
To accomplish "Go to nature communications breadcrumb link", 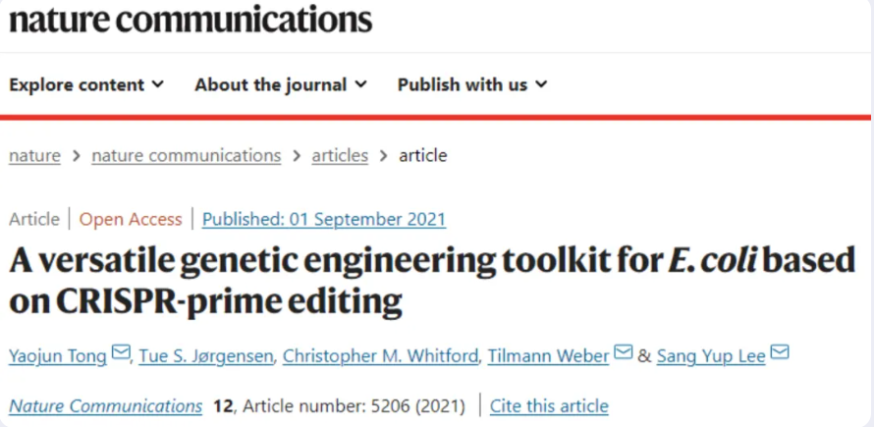I will pyautogui.click(x=187, y=155).
